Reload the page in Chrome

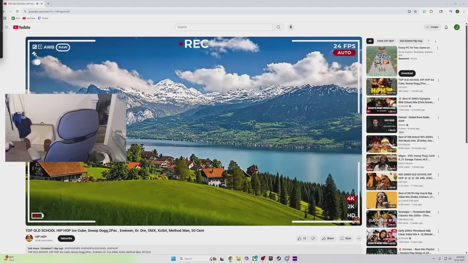click(x=17, y=11)
